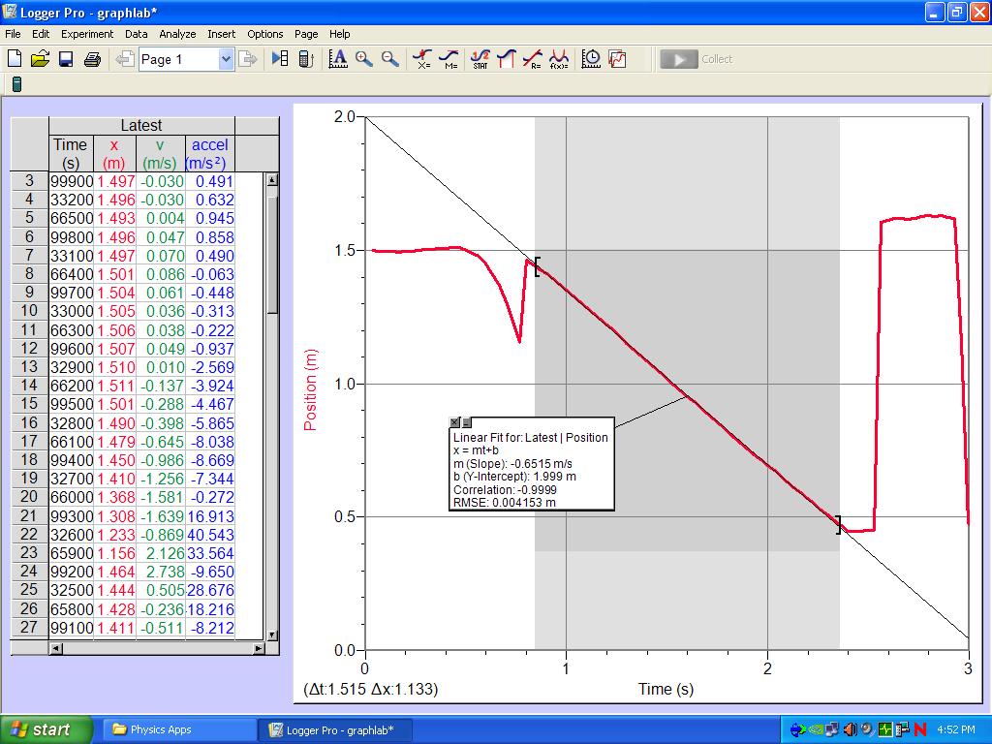This screenshot has height=744, width=992.
Task: Select the x (m) column header
Action: point(114,154)
